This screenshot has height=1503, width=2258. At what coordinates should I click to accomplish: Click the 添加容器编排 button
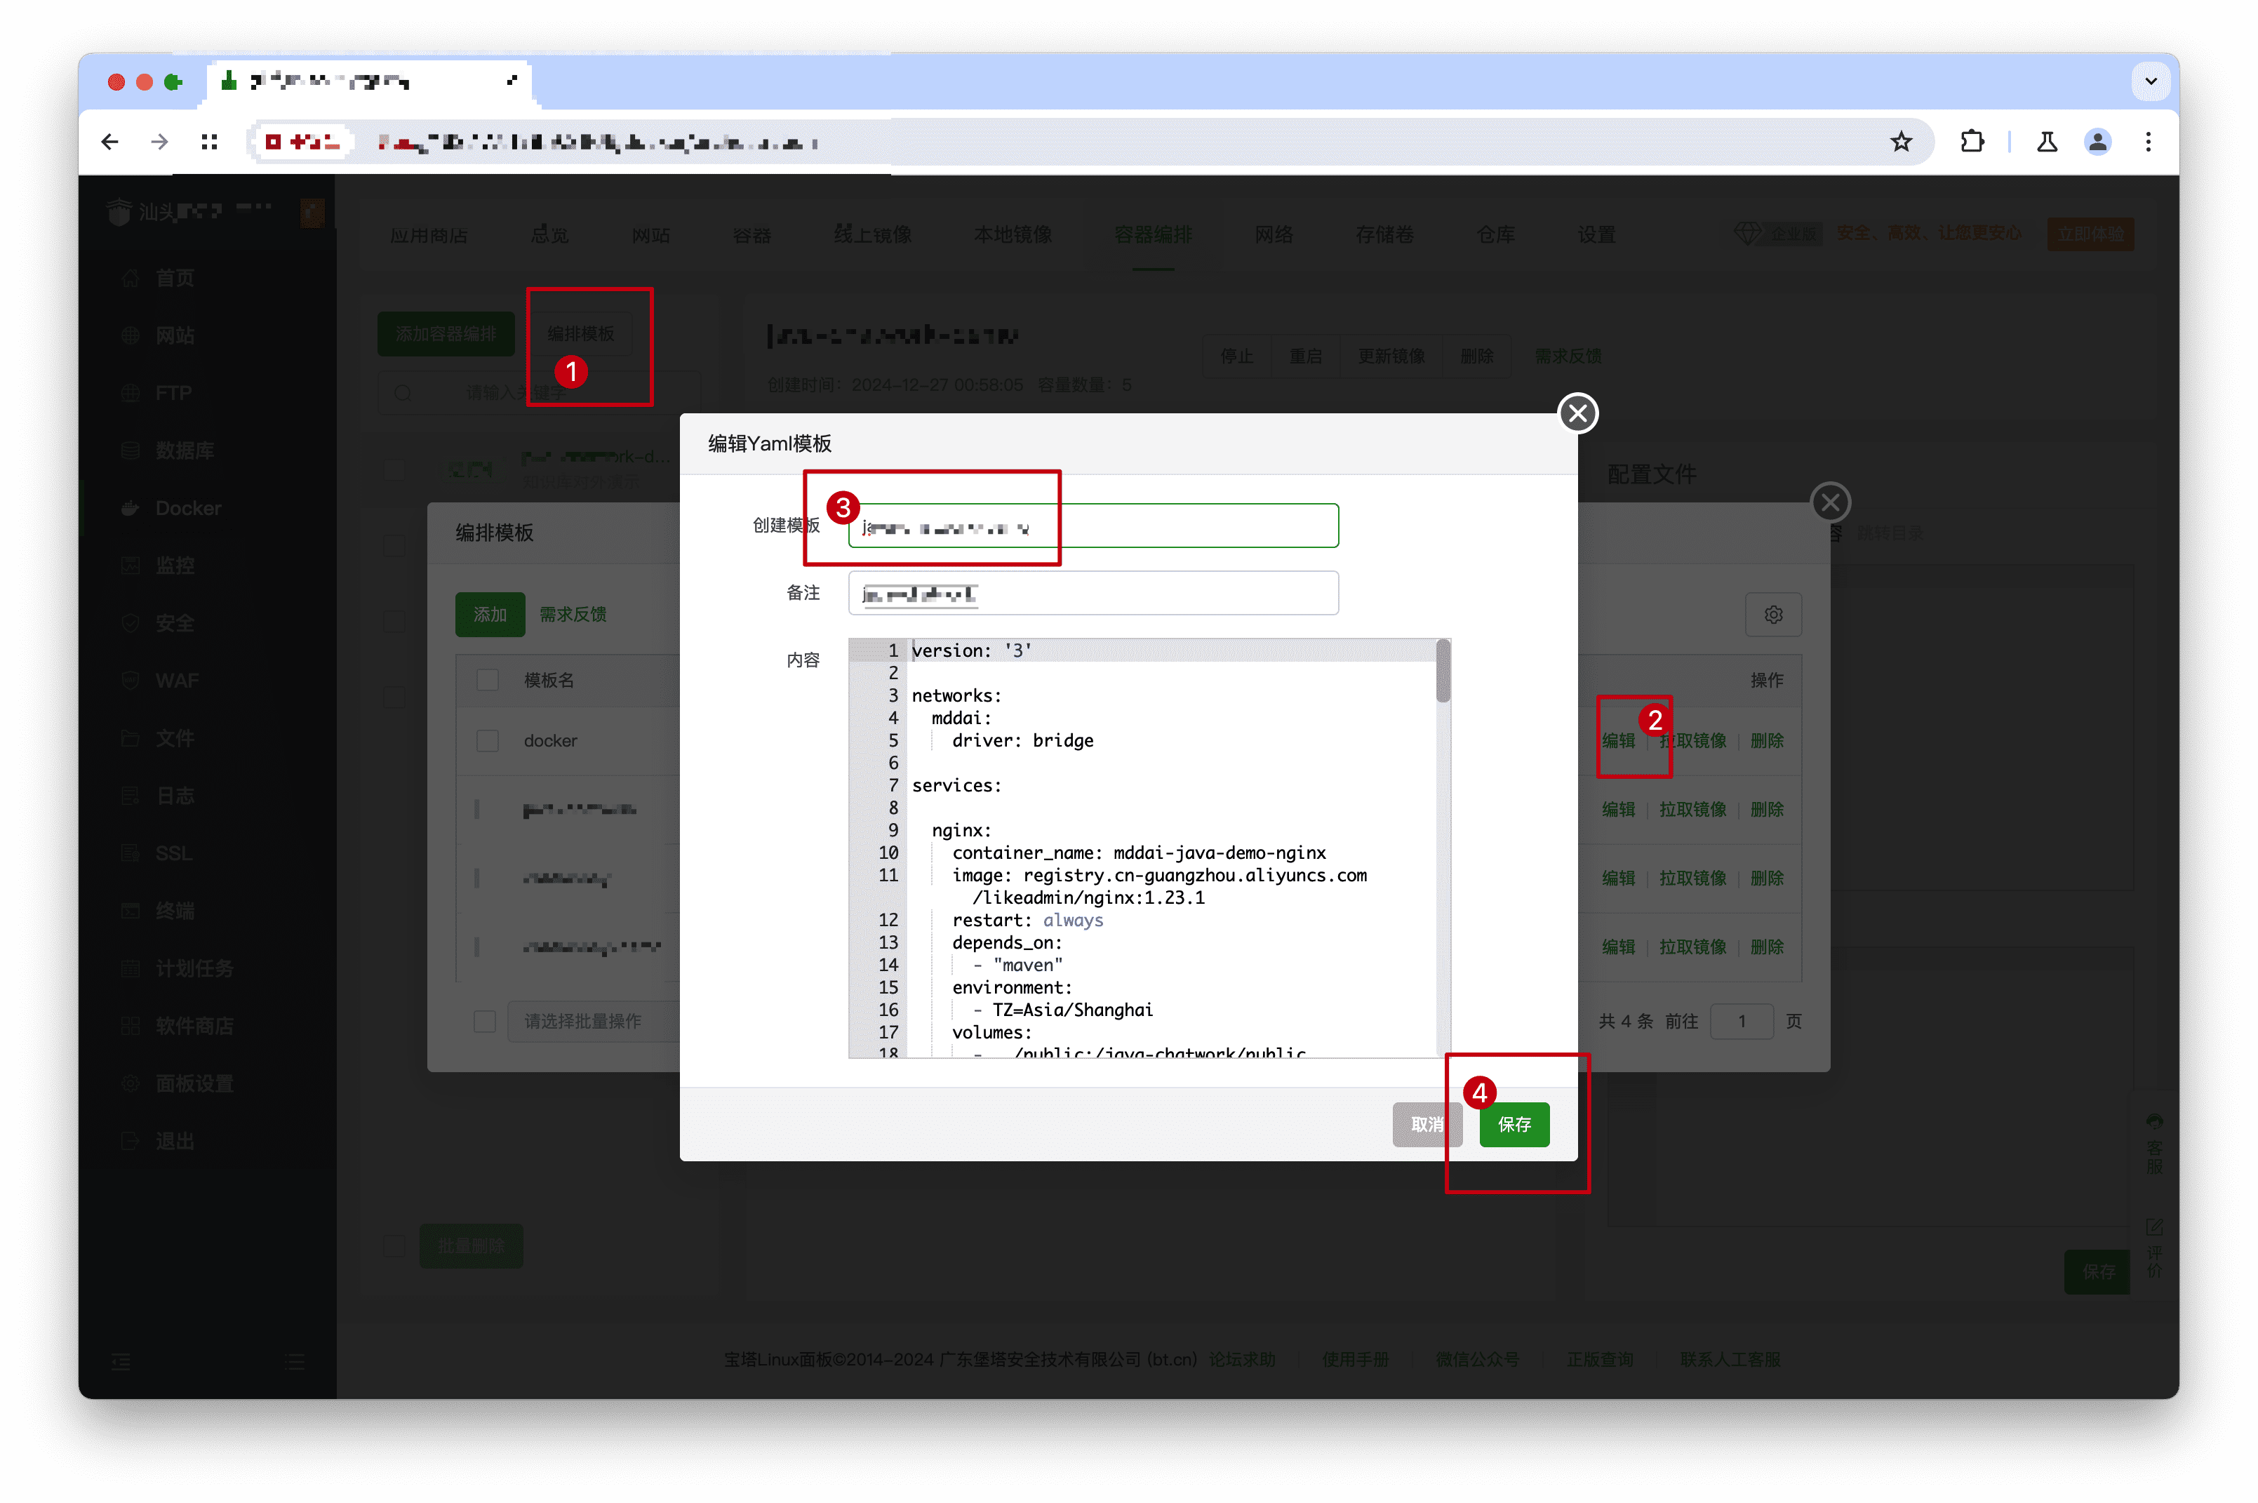446,333
